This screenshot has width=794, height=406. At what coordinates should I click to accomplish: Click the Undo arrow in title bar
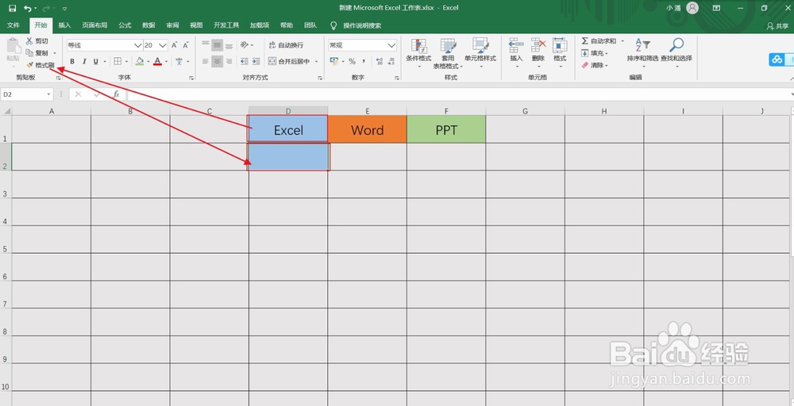pos(27,8)
